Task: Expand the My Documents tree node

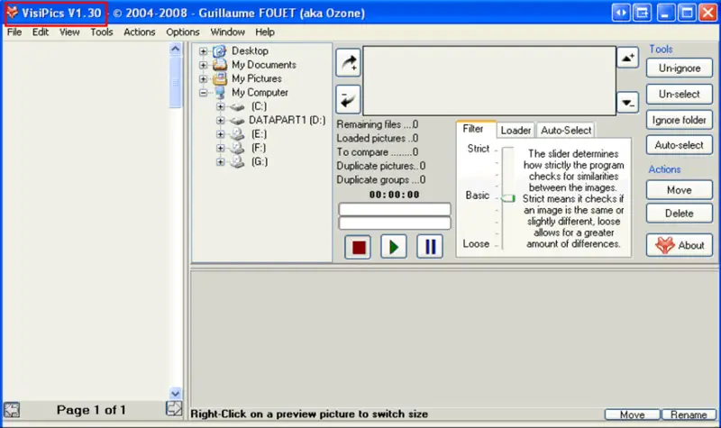Action: click(x=204, y=65)
